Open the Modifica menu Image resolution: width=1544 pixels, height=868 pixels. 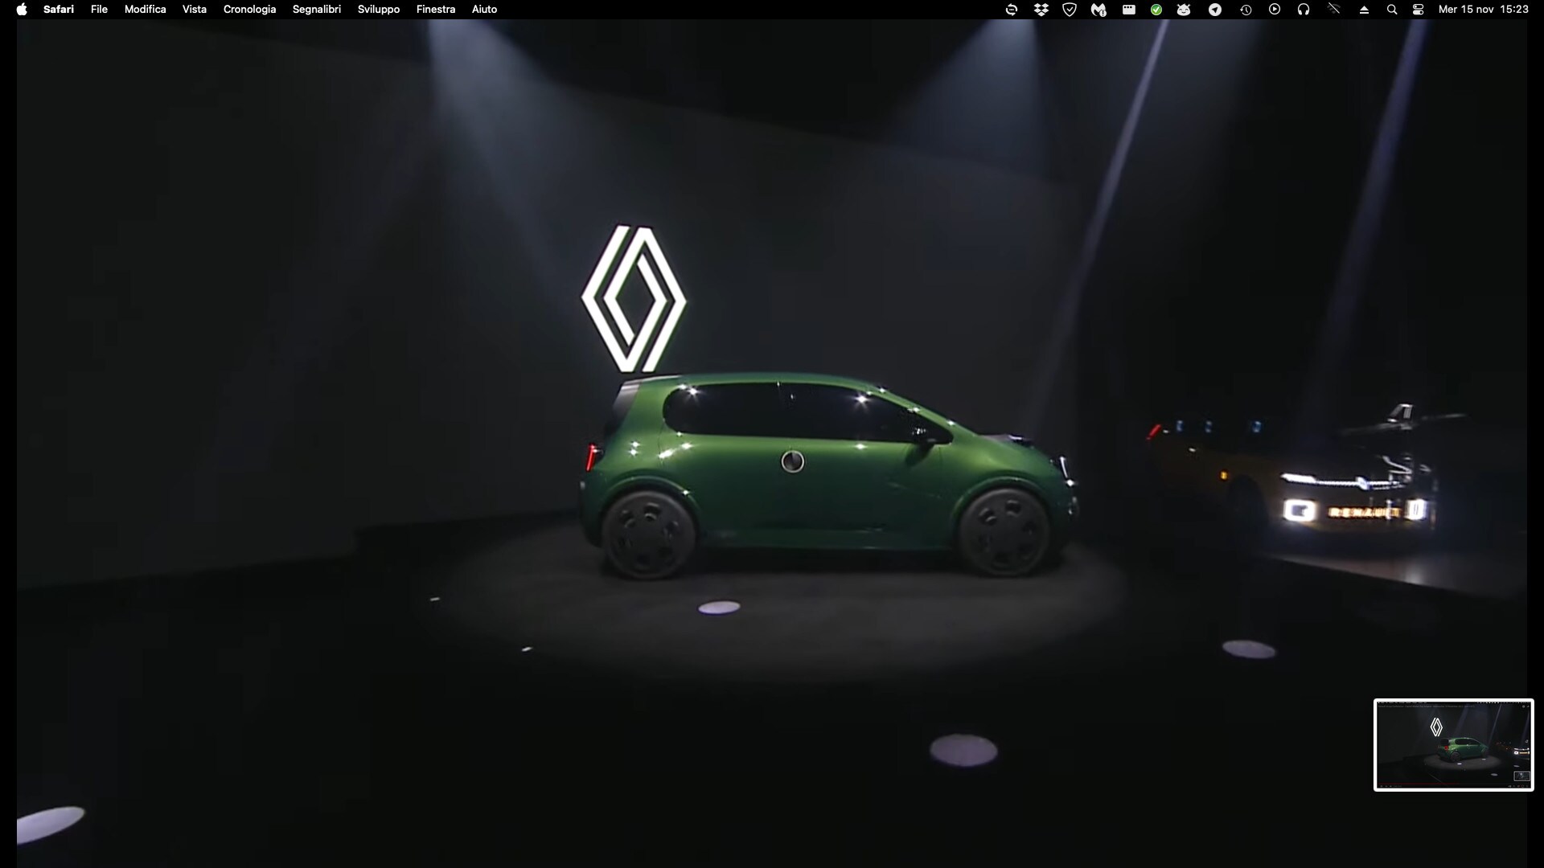[145, 10]
